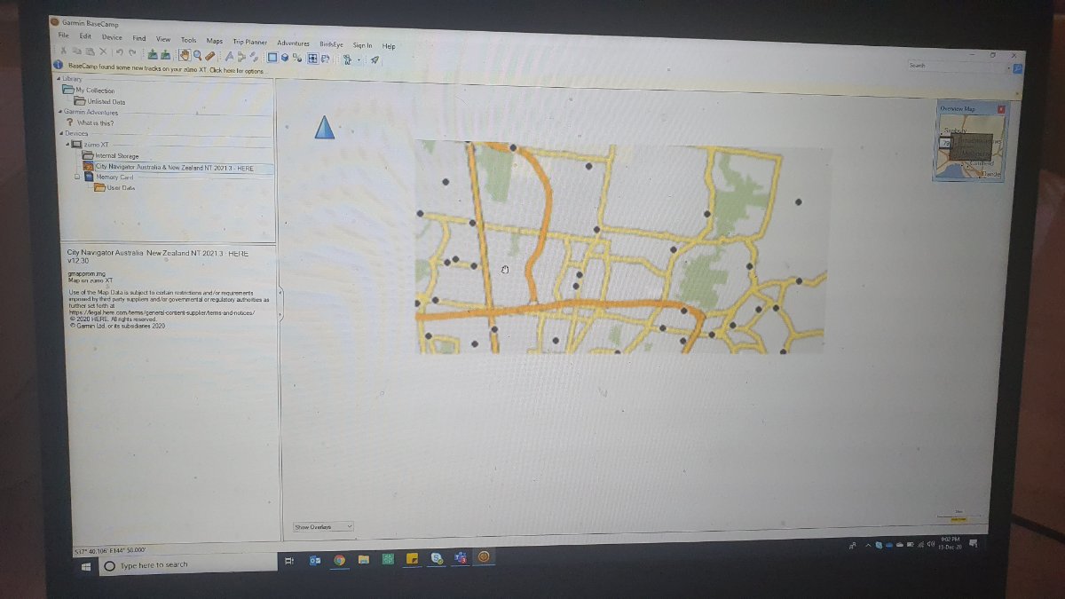Click the 'What is this?' link
The width and height of the screenshot is (1065, 599).
96,122
